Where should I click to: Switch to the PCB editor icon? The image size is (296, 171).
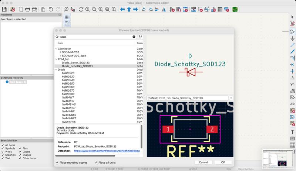tap(235, 9)
